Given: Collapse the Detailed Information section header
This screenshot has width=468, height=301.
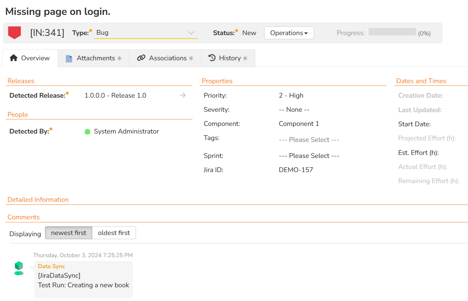Looking at the screenshot, I should [x=38, y=200].
